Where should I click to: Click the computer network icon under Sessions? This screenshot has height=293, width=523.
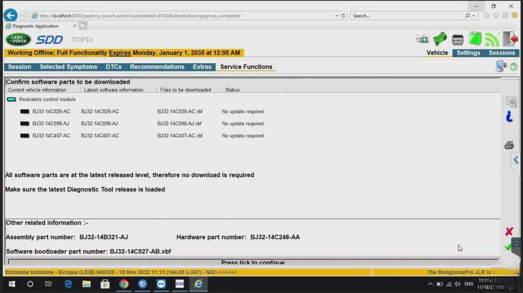501,66
